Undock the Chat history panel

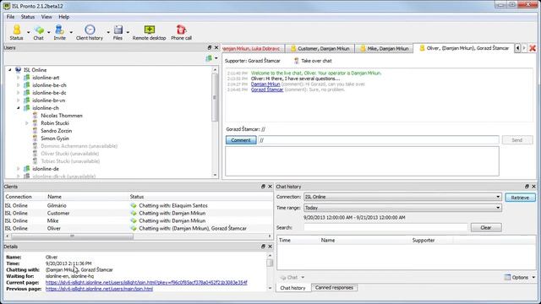[527, 187]
